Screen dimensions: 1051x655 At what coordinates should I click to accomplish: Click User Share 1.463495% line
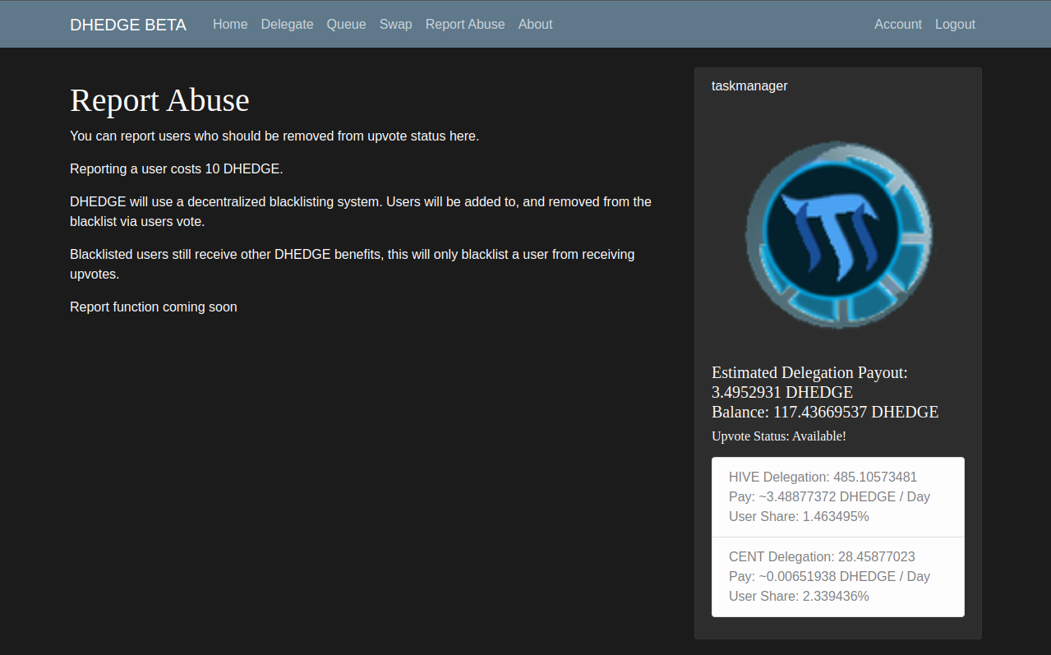(799, 516)
